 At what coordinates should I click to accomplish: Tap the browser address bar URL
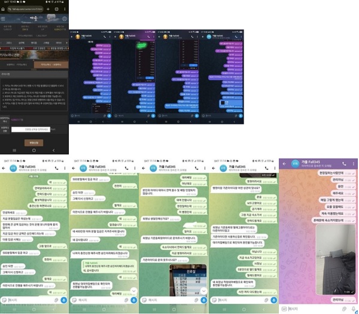(x=25, y=9)
